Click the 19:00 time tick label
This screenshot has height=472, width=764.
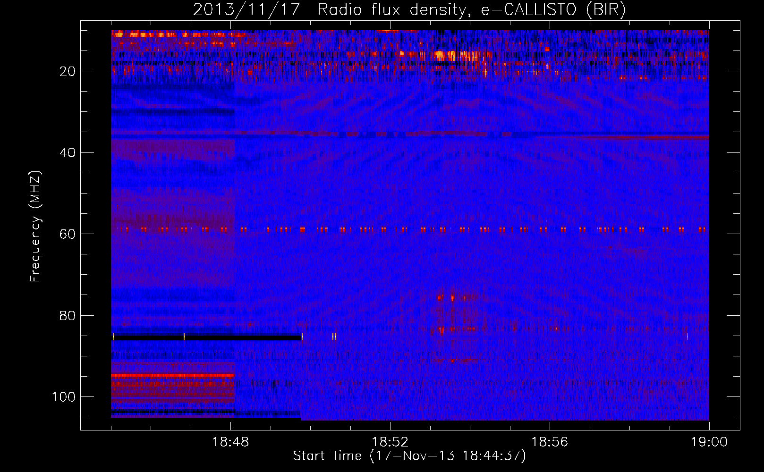click(x=709, y=442)
